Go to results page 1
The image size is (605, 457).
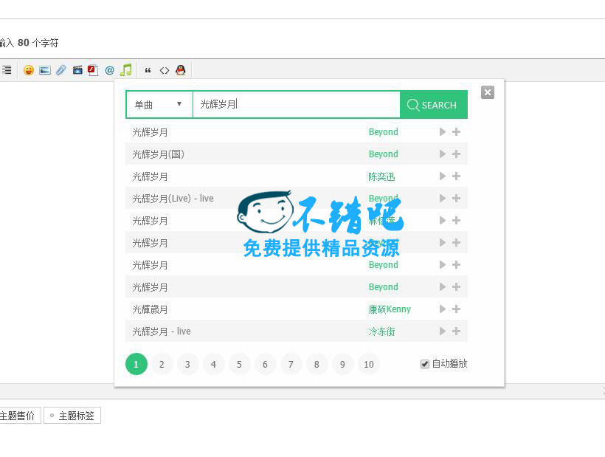[136, 364]
